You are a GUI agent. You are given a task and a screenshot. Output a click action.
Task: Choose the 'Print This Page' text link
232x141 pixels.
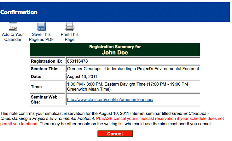click(x=70, y=37)
